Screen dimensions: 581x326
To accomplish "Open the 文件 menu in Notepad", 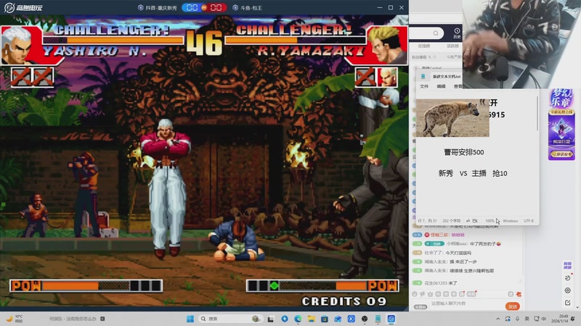I will 424,86.
